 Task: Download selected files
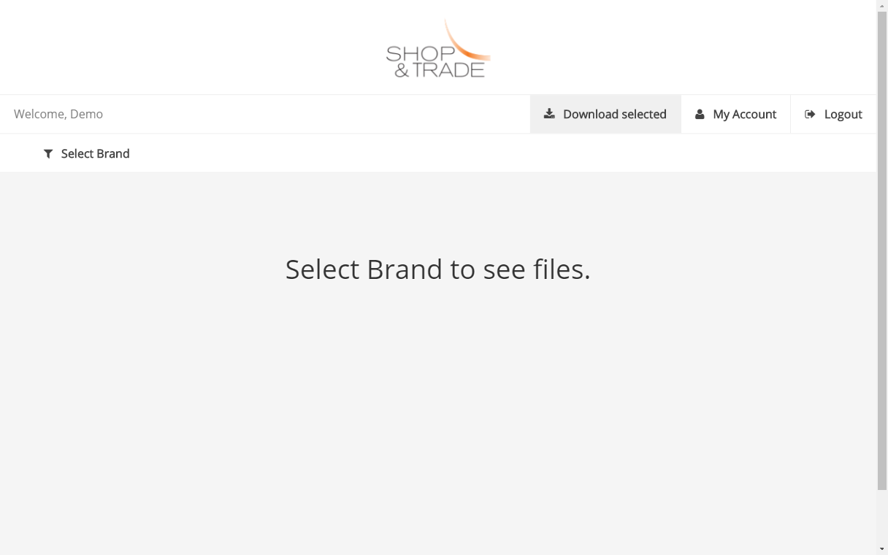coord(605,114)
